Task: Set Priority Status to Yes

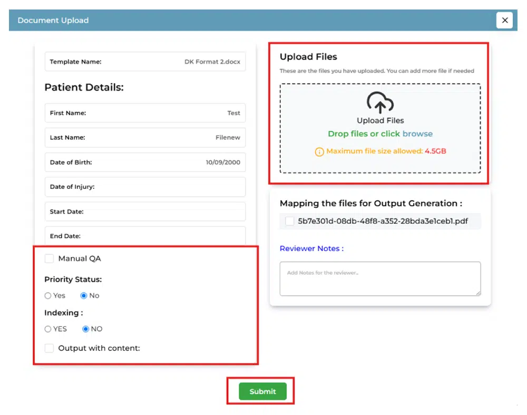Action: point(48,296)
